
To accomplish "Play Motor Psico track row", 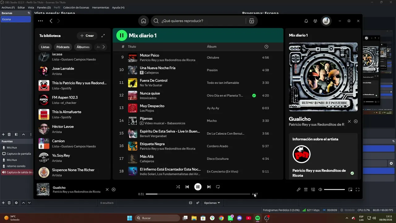I will coord(198,58).
